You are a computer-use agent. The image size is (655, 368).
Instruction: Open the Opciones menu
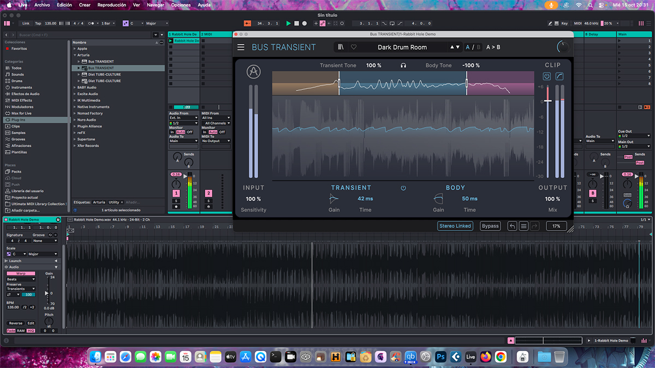[181, 5]
